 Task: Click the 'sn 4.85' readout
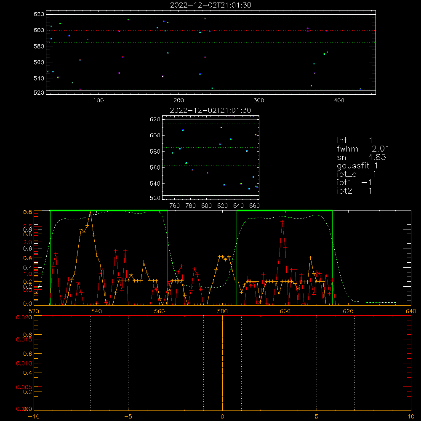(361, 157)
